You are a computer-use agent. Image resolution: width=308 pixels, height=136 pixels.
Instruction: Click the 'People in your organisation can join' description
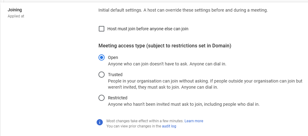[205, 84]
